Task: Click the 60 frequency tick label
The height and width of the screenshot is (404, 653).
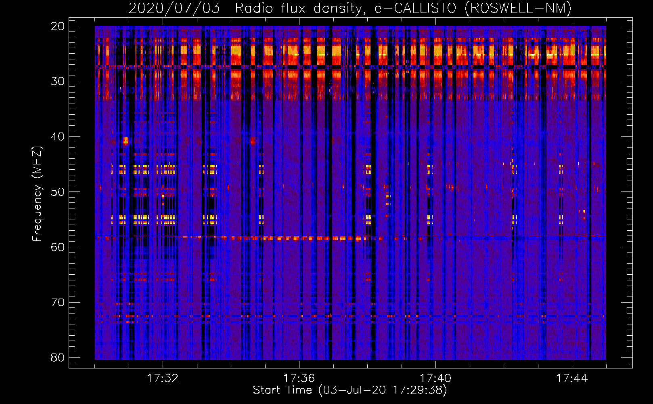Action: click(58, 247)
